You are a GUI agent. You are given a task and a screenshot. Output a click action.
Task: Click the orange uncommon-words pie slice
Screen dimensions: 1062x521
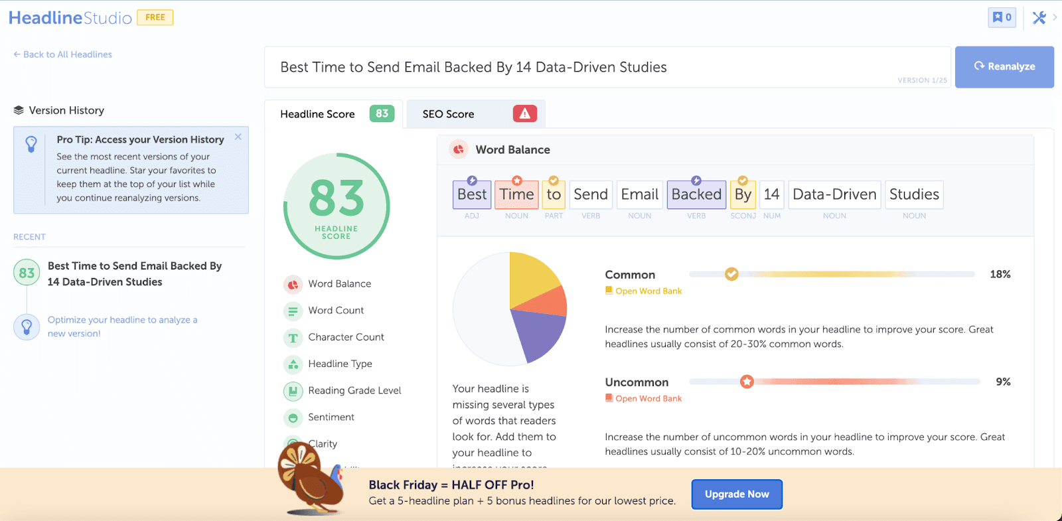(x=548, y=302)
